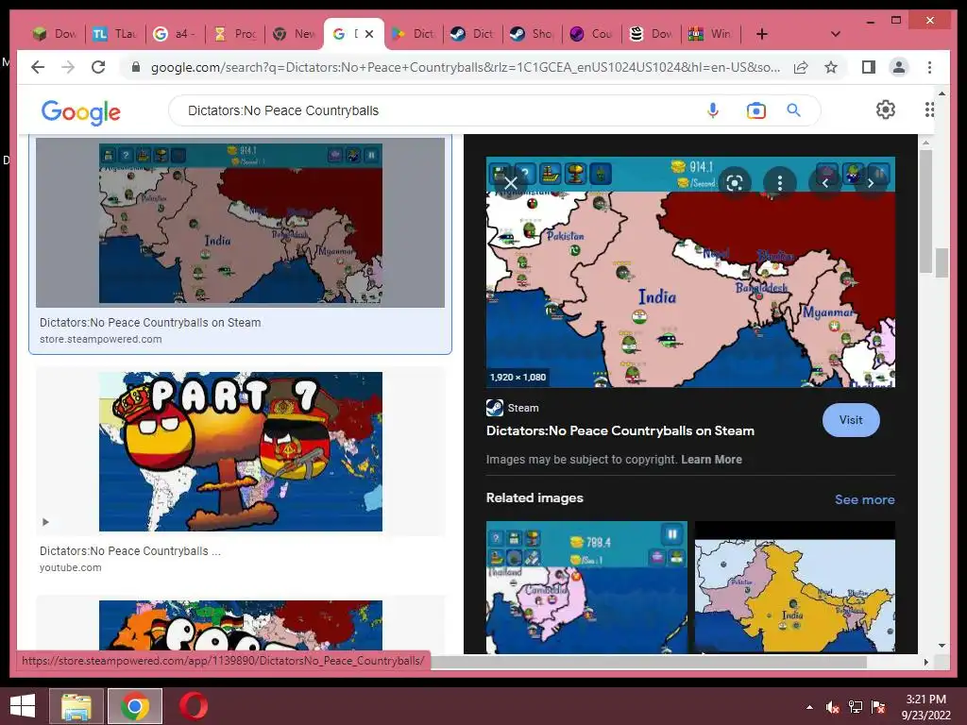Click the store.steampowered.com result caption
Image resolution: width=967 pixels, height=725 pixels.
pos(100,339)
